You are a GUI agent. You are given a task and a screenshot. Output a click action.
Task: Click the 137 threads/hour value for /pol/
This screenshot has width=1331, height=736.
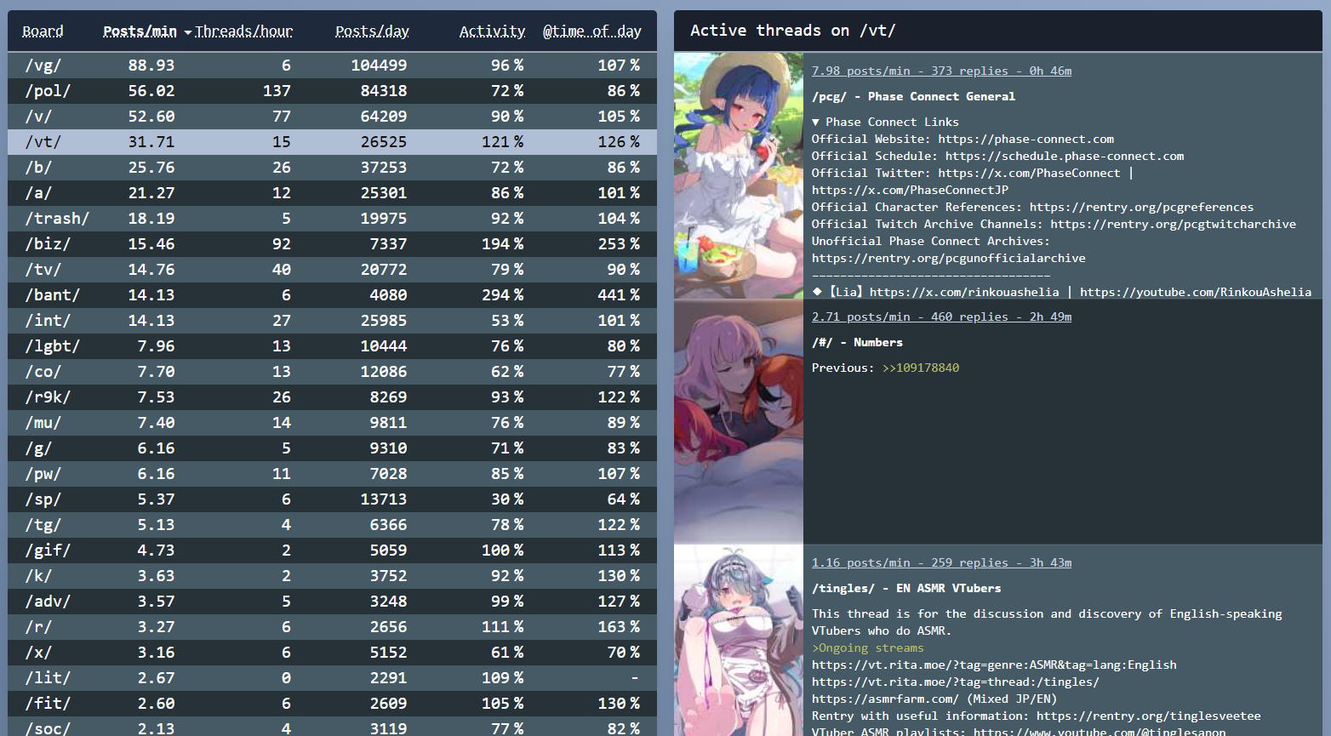click(277, 91)
